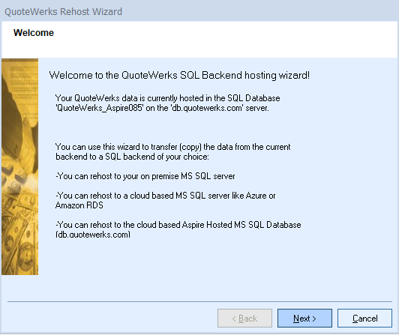
Task: Click the SQL Backend hosting wizard heading
Action: [179, 75]
